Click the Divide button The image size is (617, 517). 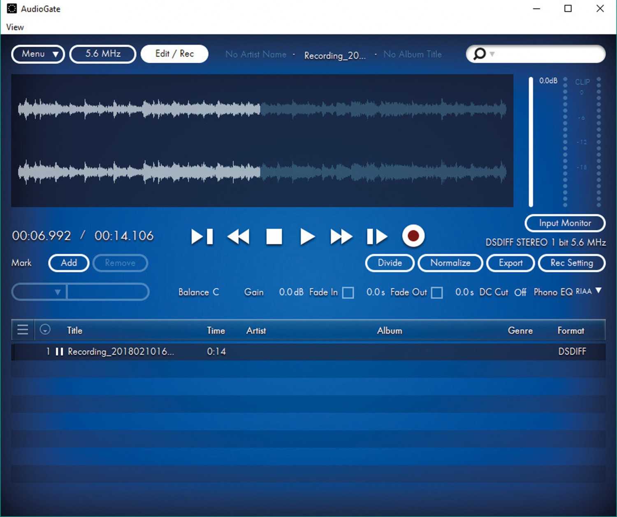pyautogui.click(x=390, y=263)
